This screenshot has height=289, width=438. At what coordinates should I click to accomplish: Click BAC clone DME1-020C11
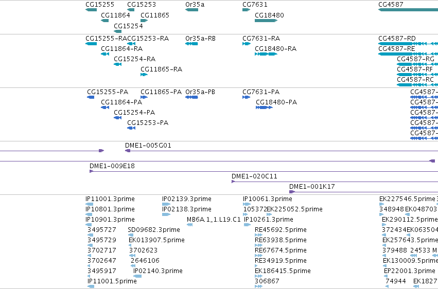(x=254, y=176)
